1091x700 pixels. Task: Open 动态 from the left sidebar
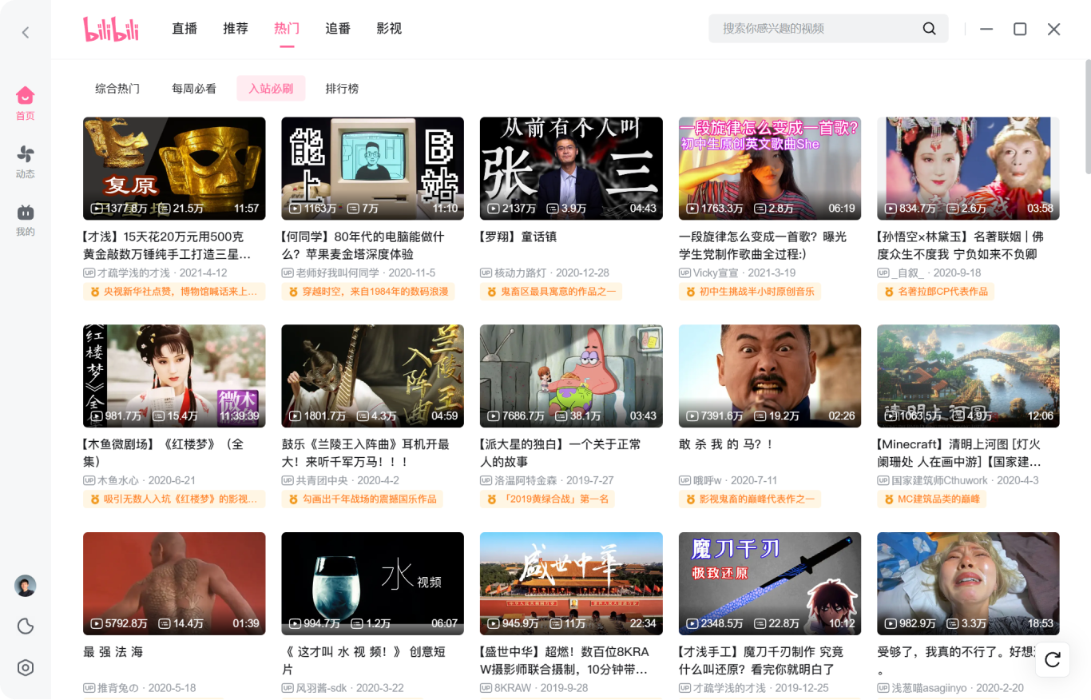pos(25,160)
